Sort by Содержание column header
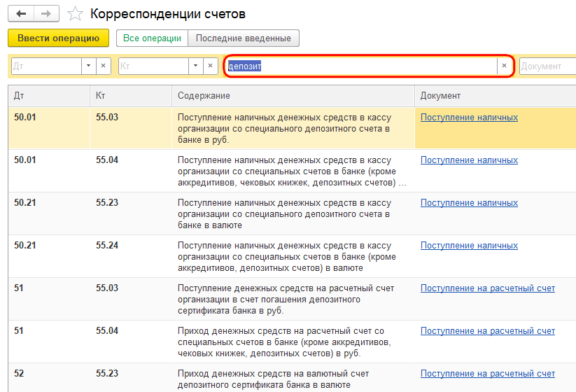Viewport: 576px width, 392px height. 293,96
